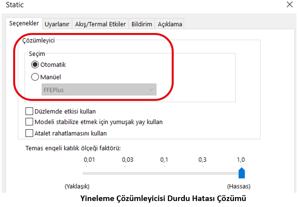Check the yumuşak yay kullan option
This screenshot has width=298, height=207.
pyautogui.click(x=29, y=122)
